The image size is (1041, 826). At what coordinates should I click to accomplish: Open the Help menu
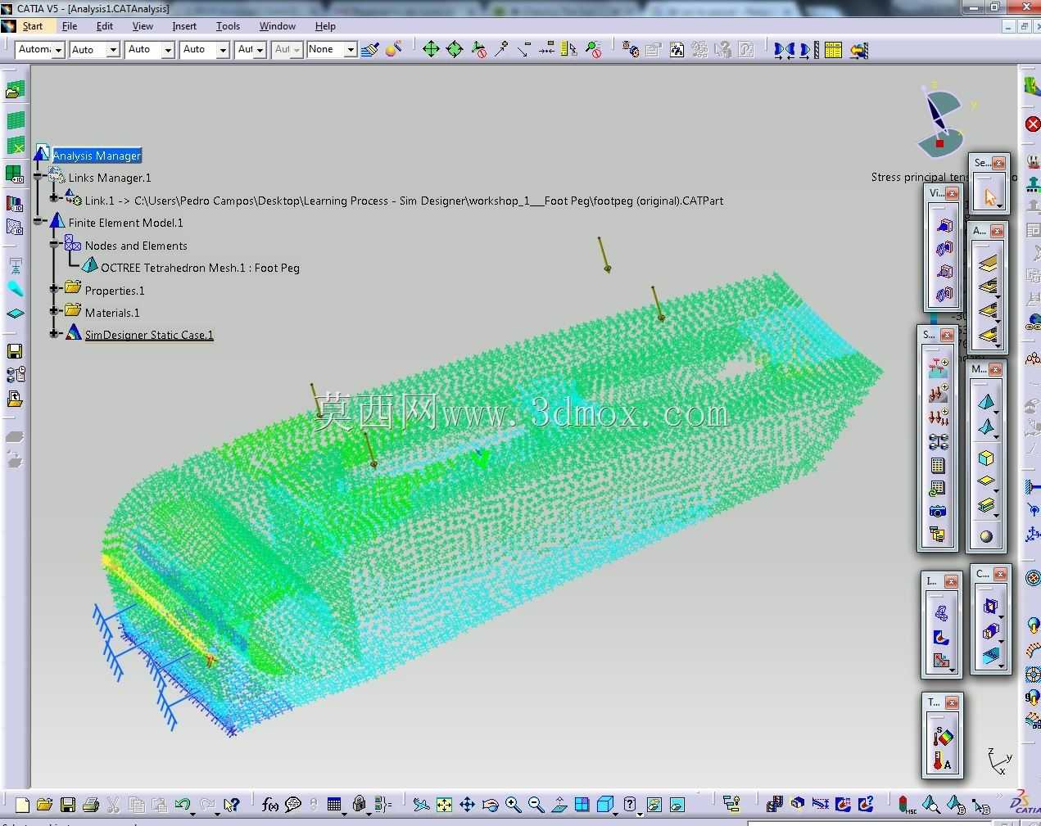coord(325,26)
